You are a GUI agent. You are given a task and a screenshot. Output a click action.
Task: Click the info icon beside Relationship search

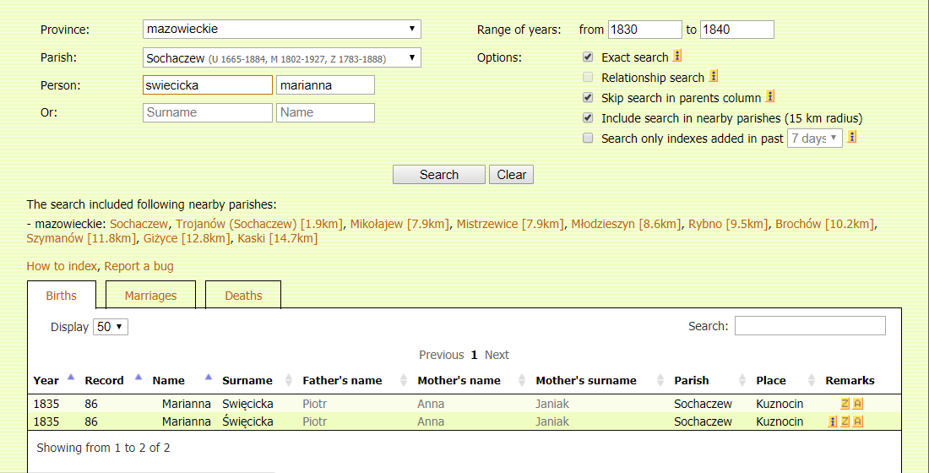pyautogui.click(x=713, y=77)
